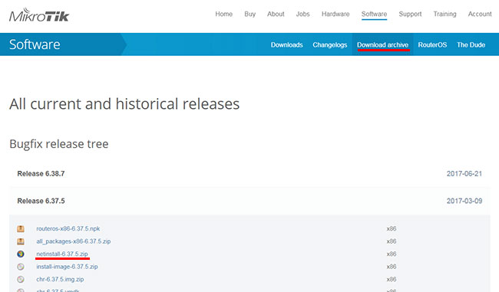The height and width of the screenshot is (292, 499).
Task: Click the 2017-06-21 release date
Action: click(x=464, y=173)
